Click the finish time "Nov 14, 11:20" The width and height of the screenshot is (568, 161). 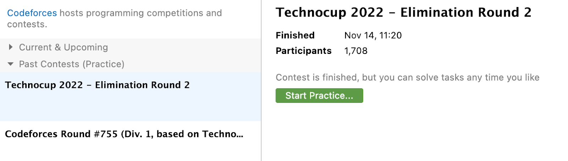pyautogui.click(x=373, y=35)
